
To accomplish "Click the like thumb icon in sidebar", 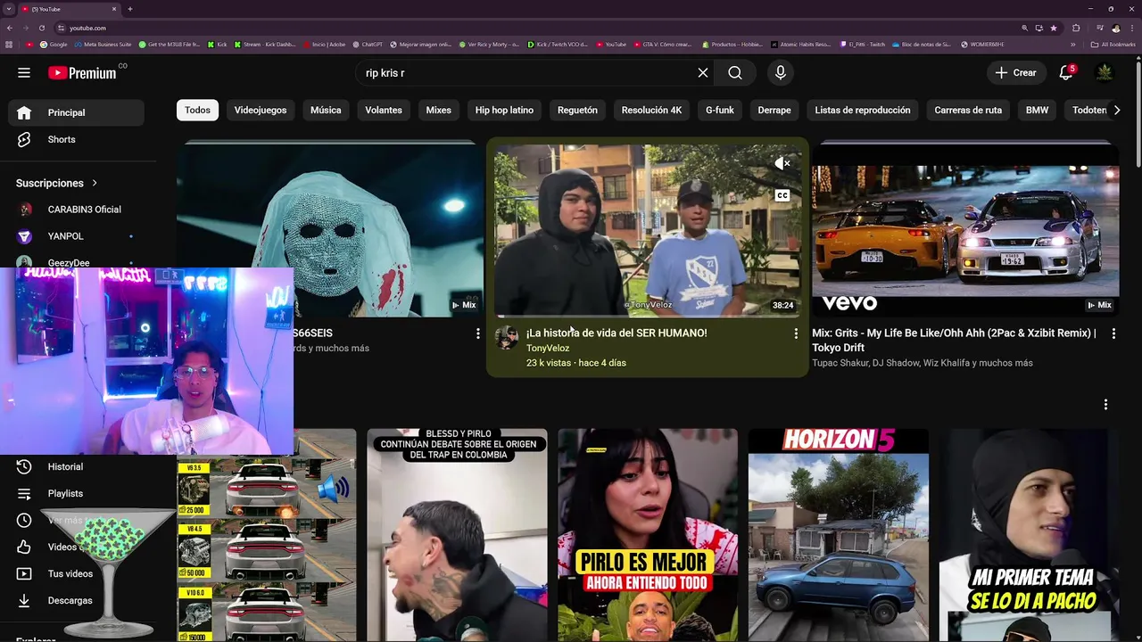I will coord(24,547).
